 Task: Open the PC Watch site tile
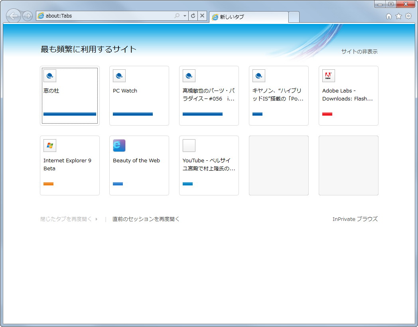pos(139,96)
